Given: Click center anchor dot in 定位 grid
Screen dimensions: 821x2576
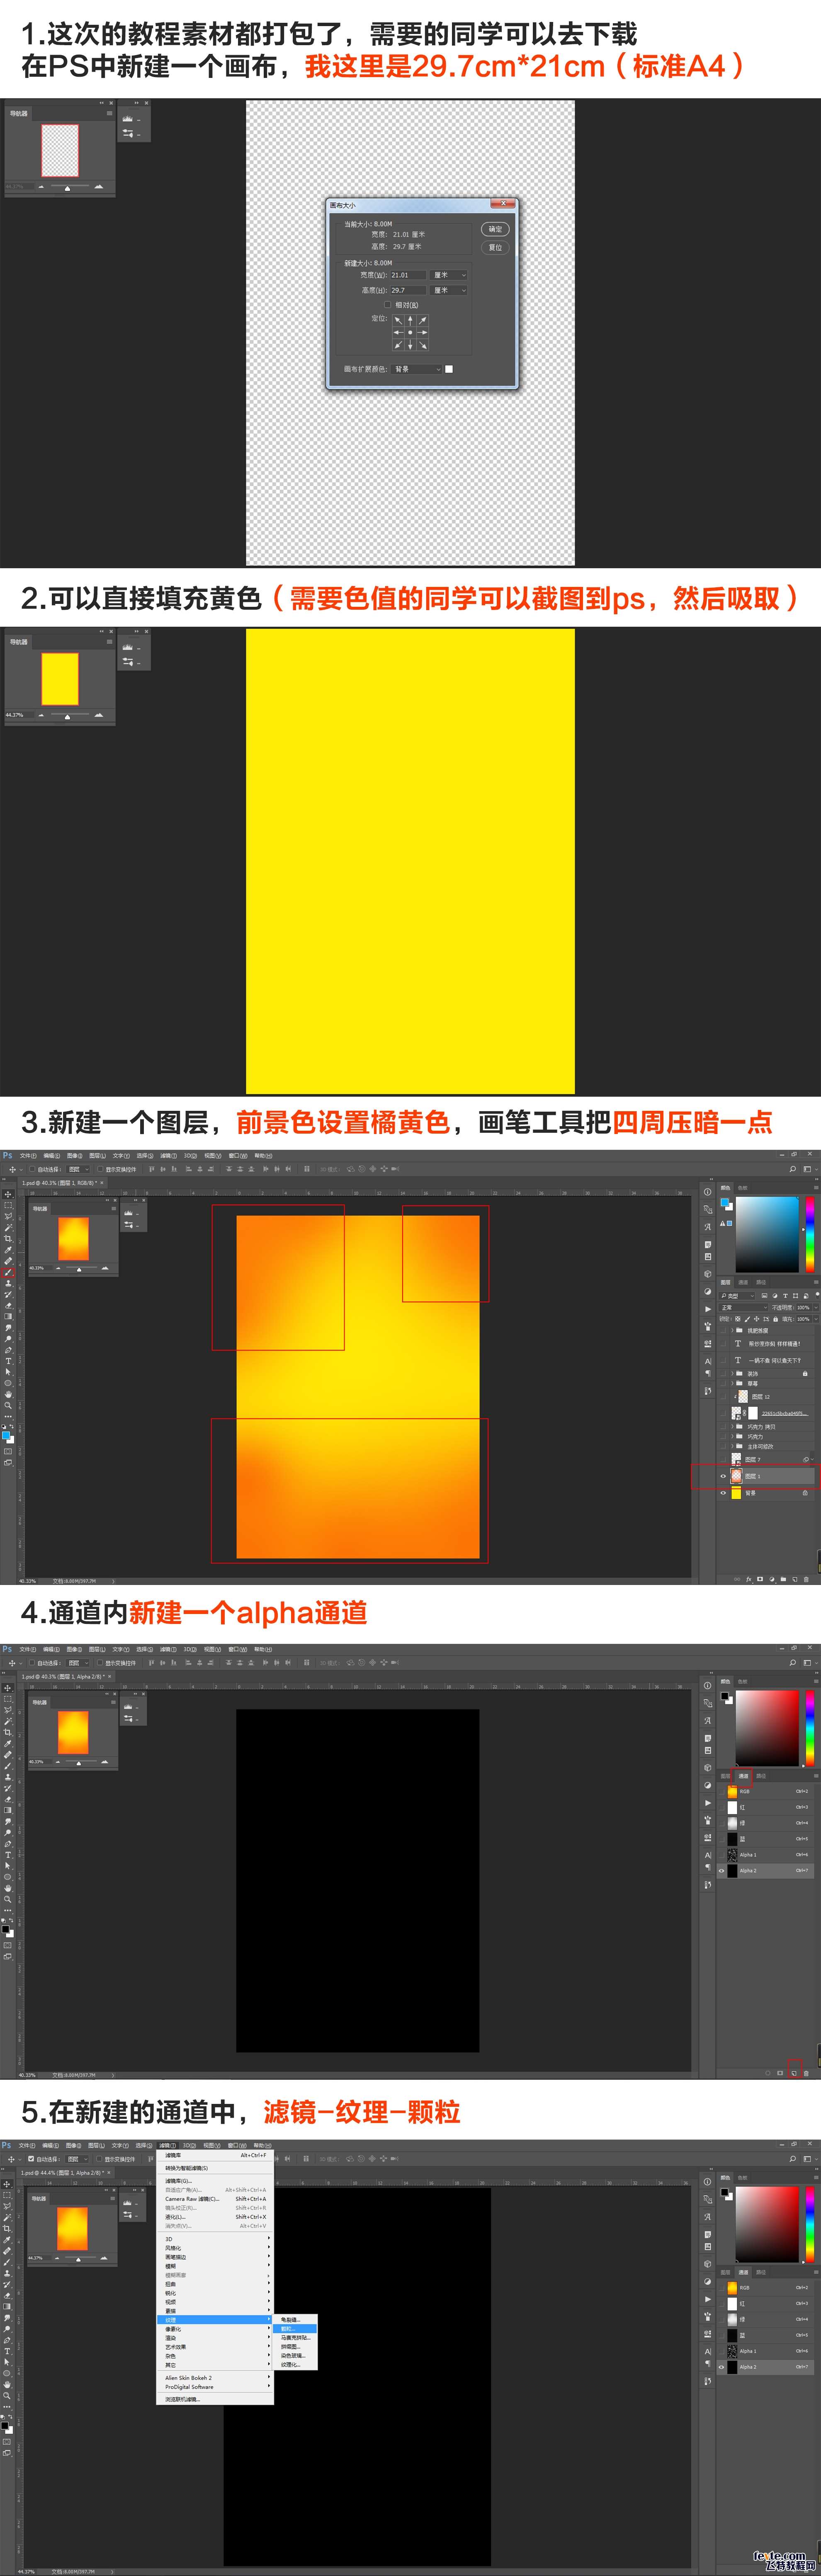Looking at the screenshot, I should (x=410, y=333).
